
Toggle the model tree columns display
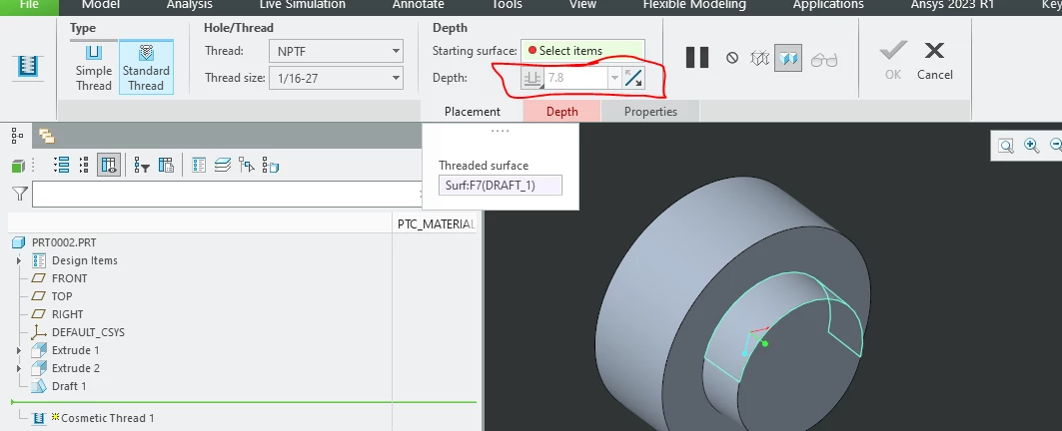[x=109, y=165]
